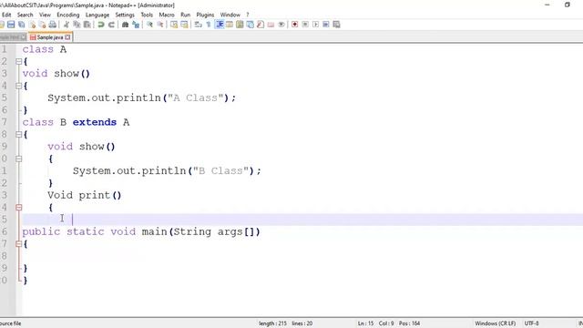
Task: Click 'length : 215' in status bar
Action: pyautogui.click(x=273, y=323)
